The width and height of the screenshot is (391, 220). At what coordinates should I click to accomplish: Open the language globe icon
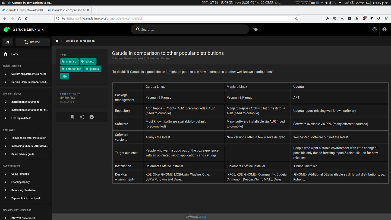click(374, 29)
